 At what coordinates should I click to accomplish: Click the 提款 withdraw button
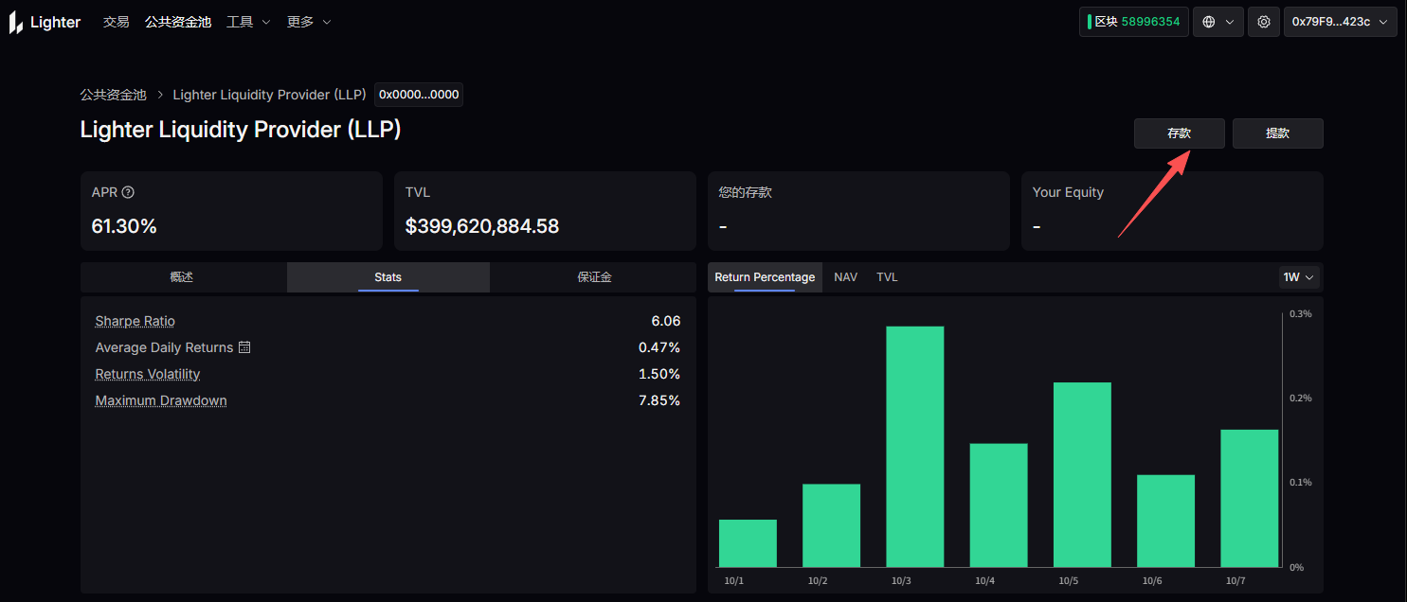pyautogui.click(x=1277, y=133)
